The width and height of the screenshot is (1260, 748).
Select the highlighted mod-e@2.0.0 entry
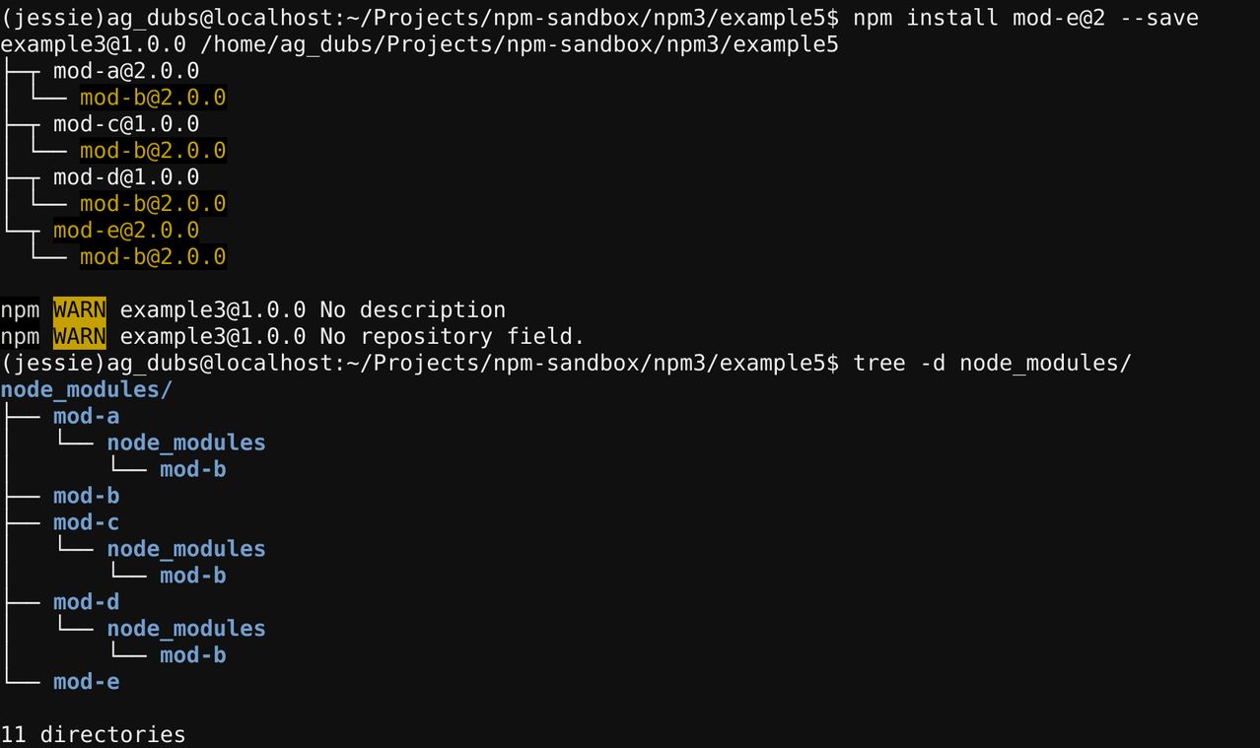[x=126, y=231]
